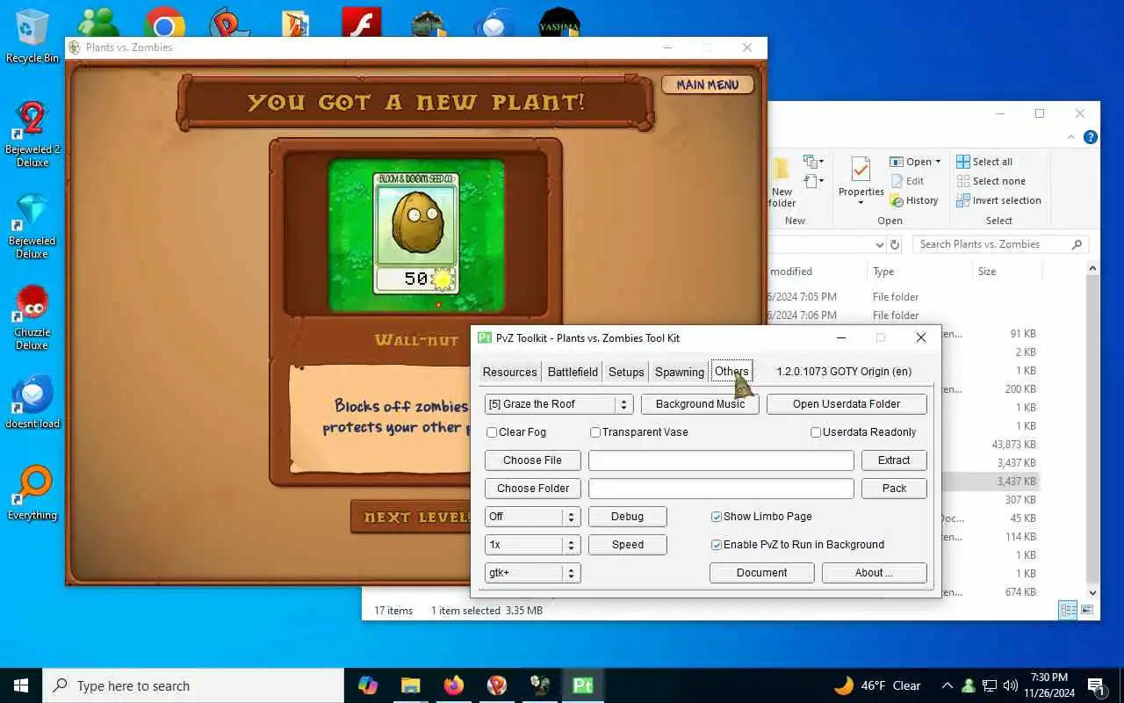Switch to the Spawning tab

[679, 372]
